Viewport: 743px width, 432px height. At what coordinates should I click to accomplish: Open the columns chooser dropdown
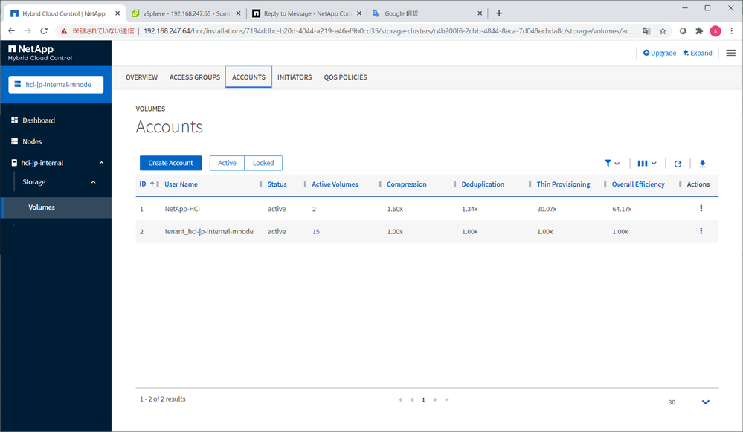646,164
